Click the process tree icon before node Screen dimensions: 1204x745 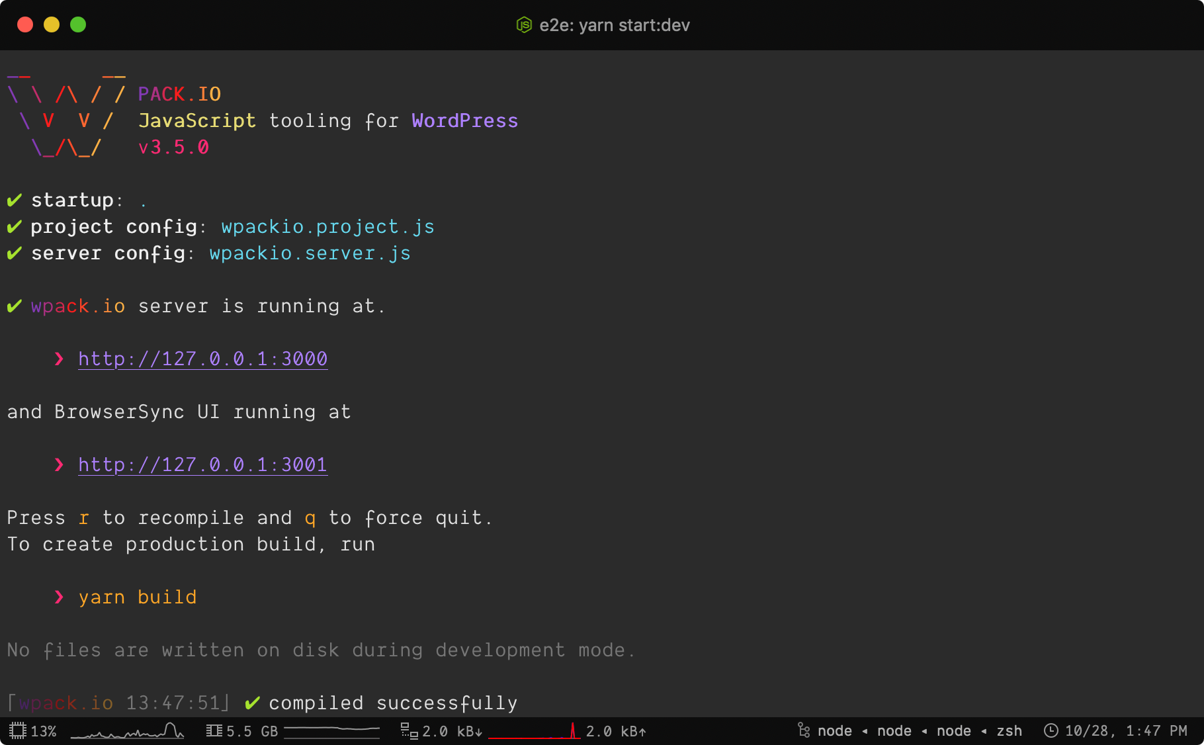click(x=804, y=730)
